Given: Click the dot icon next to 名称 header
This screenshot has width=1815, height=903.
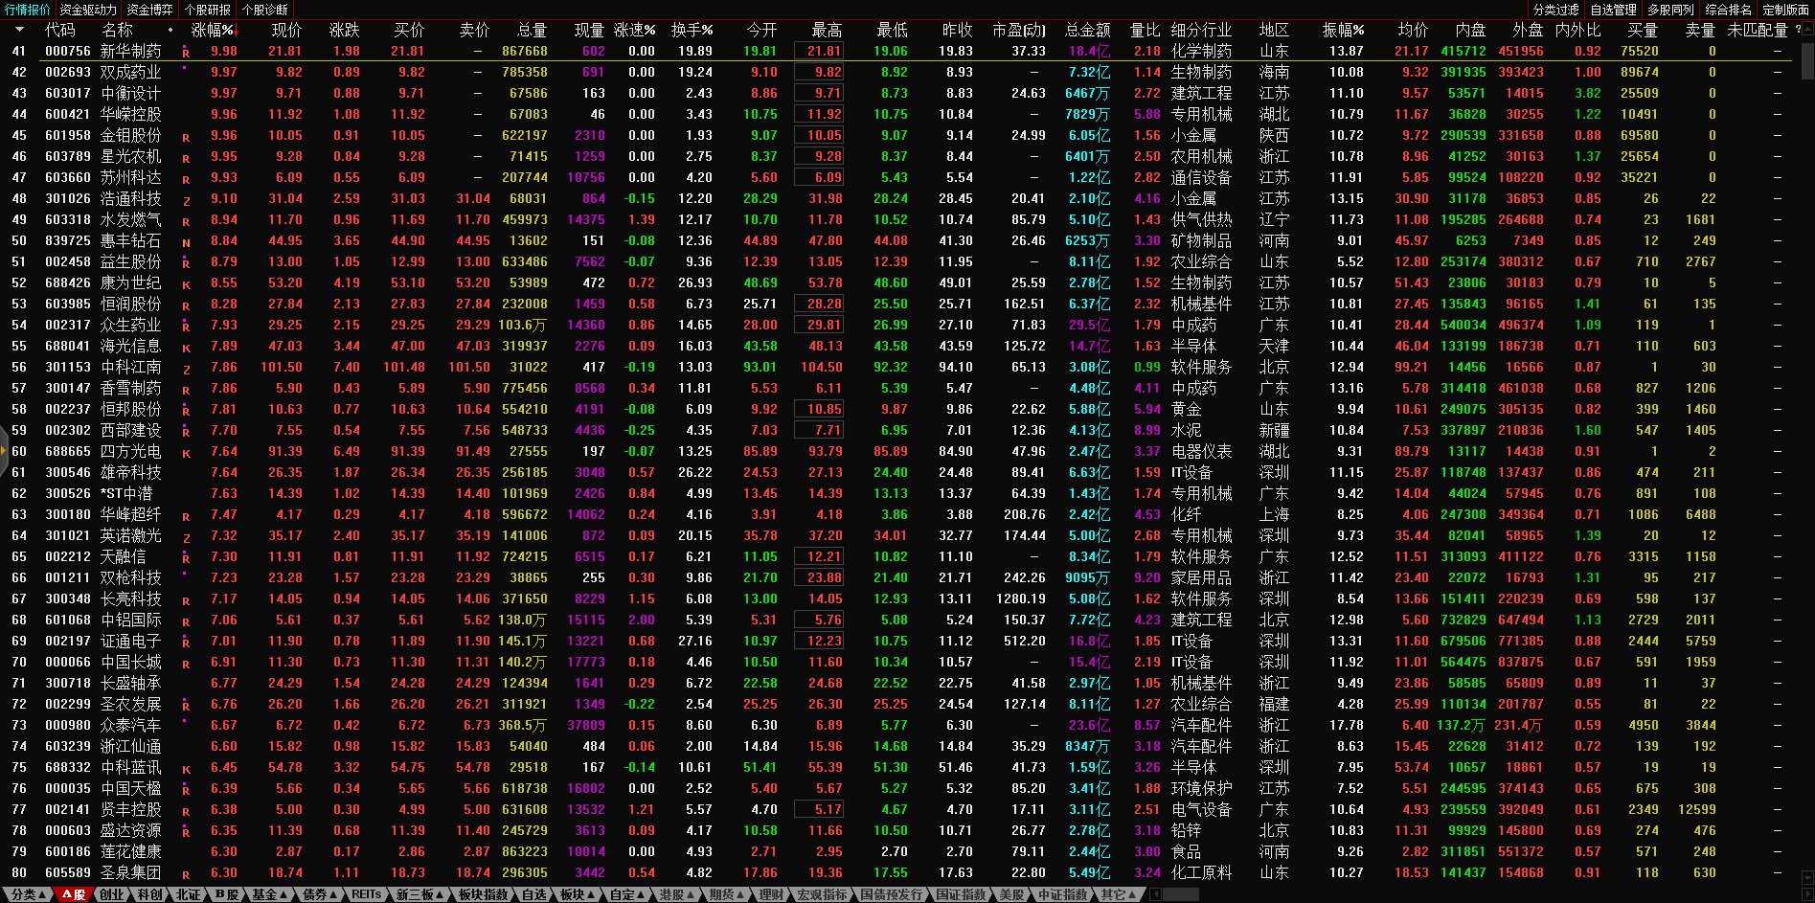Looking at the screenshot, I should coord(170,30).
